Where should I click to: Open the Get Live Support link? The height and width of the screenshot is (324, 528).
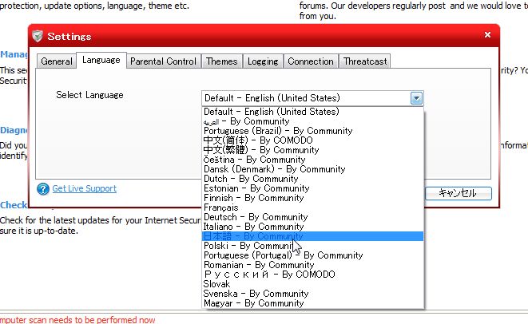pos(84,188)
